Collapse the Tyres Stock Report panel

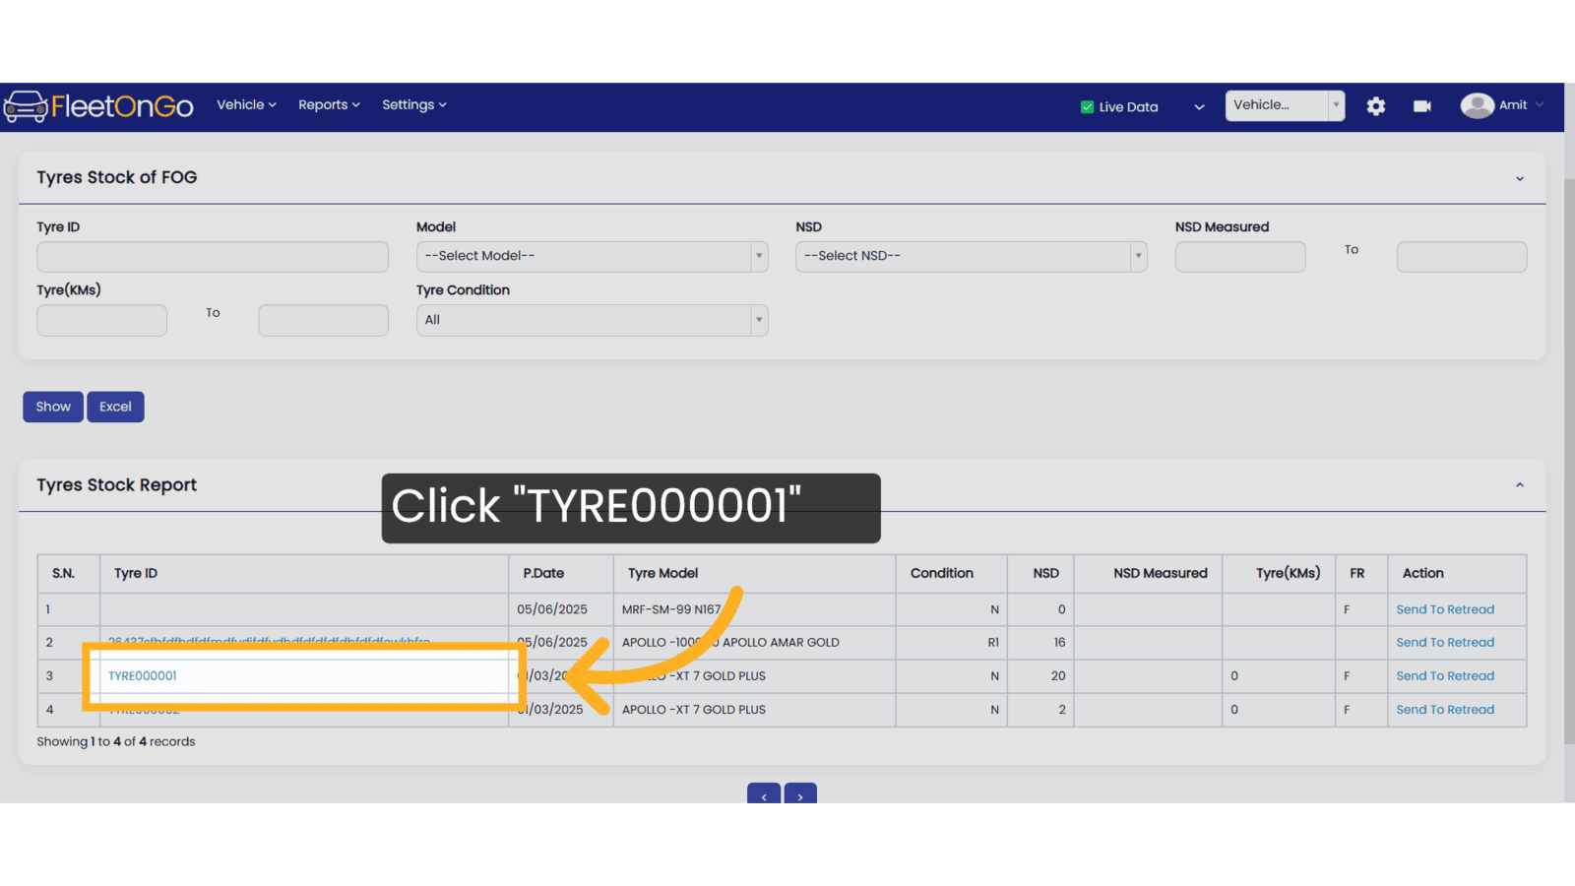click(1520, 485)
